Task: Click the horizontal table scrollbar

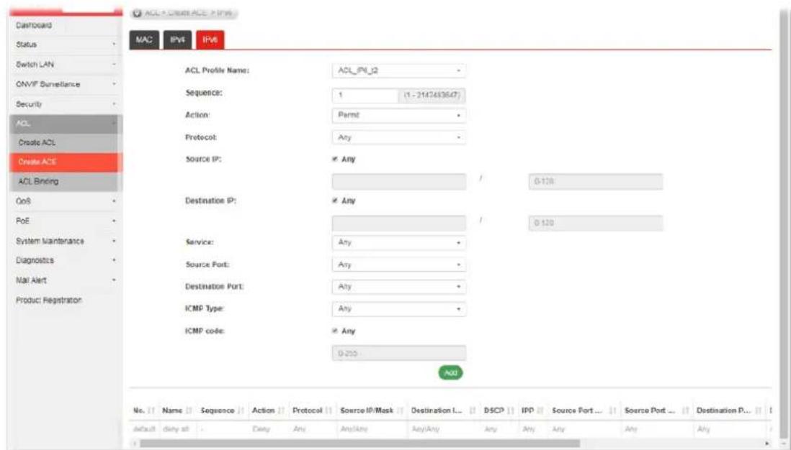Action: tap(359, 444)
